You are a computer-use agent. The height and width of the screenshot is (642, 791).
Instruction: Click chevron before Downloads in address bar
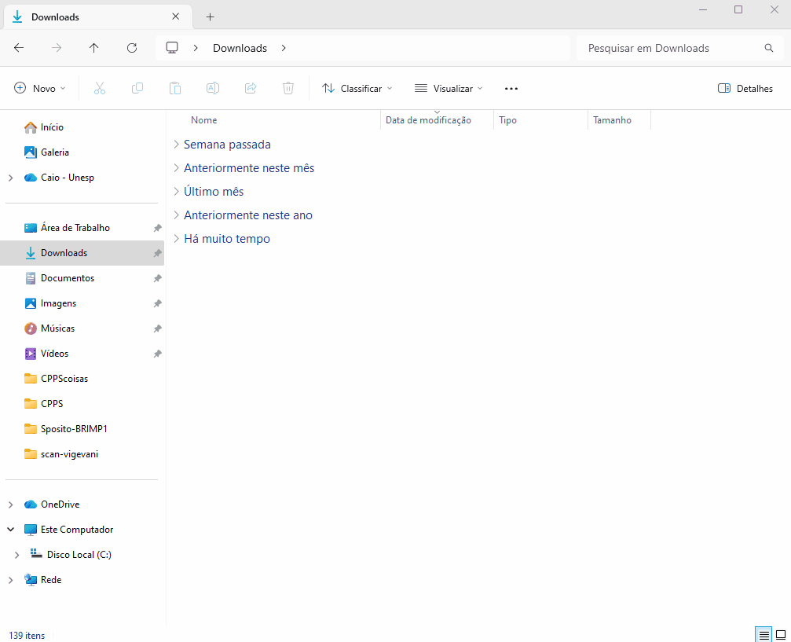(196, 48)
